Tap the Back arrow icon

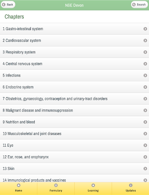pyautogui.click(x=4, y=5)
